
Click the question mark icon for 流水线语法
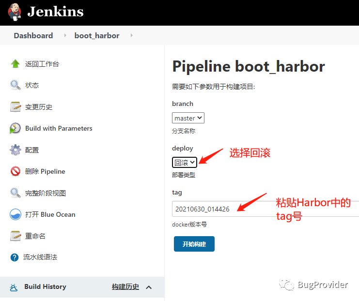point(15,257)
